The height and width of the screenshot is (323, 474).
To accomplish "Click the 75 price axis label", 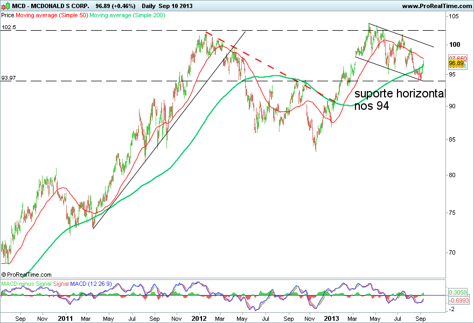I will 452,213.
